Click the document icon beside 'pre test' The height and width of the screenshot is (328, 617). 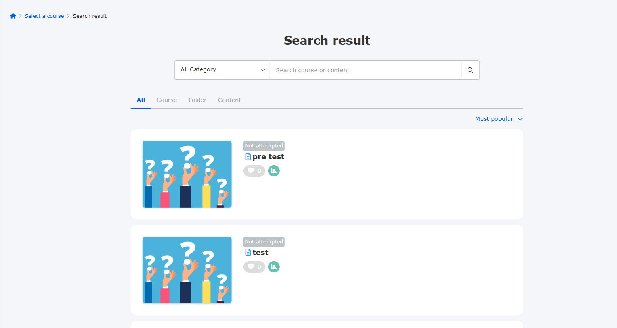248,157
